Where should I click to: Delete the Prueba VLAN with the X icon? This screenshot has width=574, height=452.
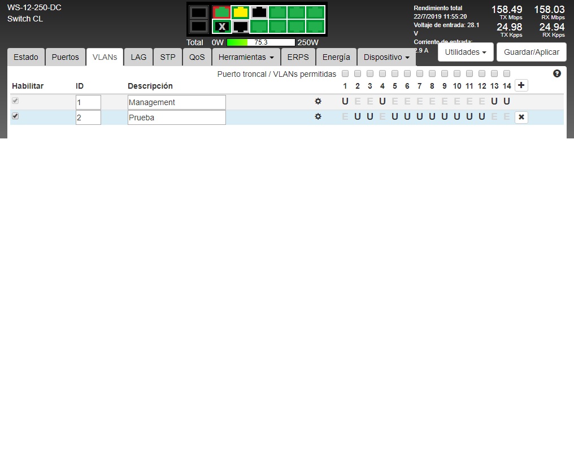tap(521, 118)
